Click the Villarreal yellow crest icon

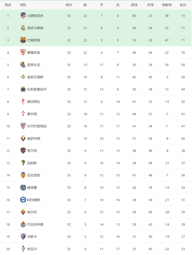click(23, 89)
